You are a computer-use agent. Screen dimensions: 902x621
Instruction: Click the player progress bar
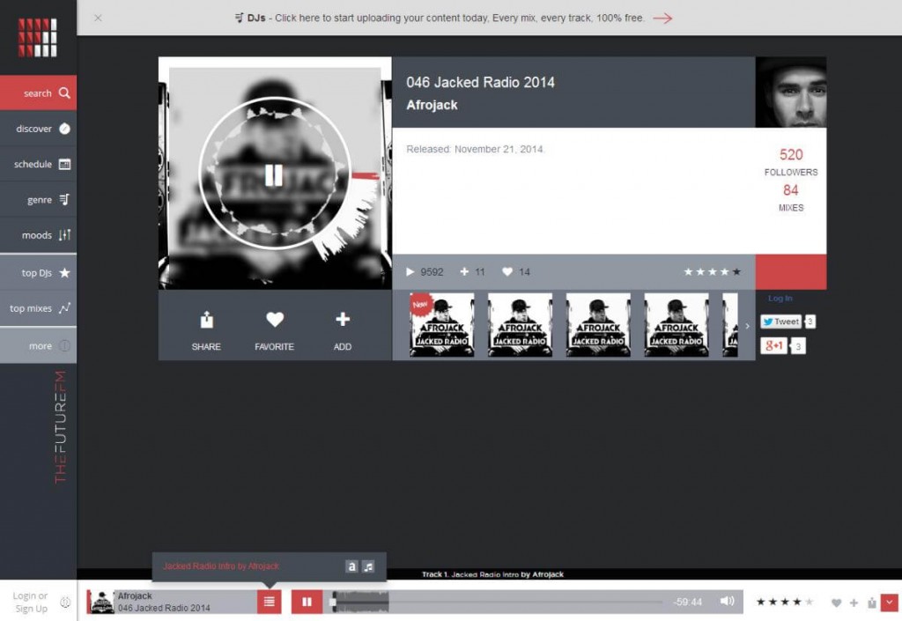click(498, 602)
